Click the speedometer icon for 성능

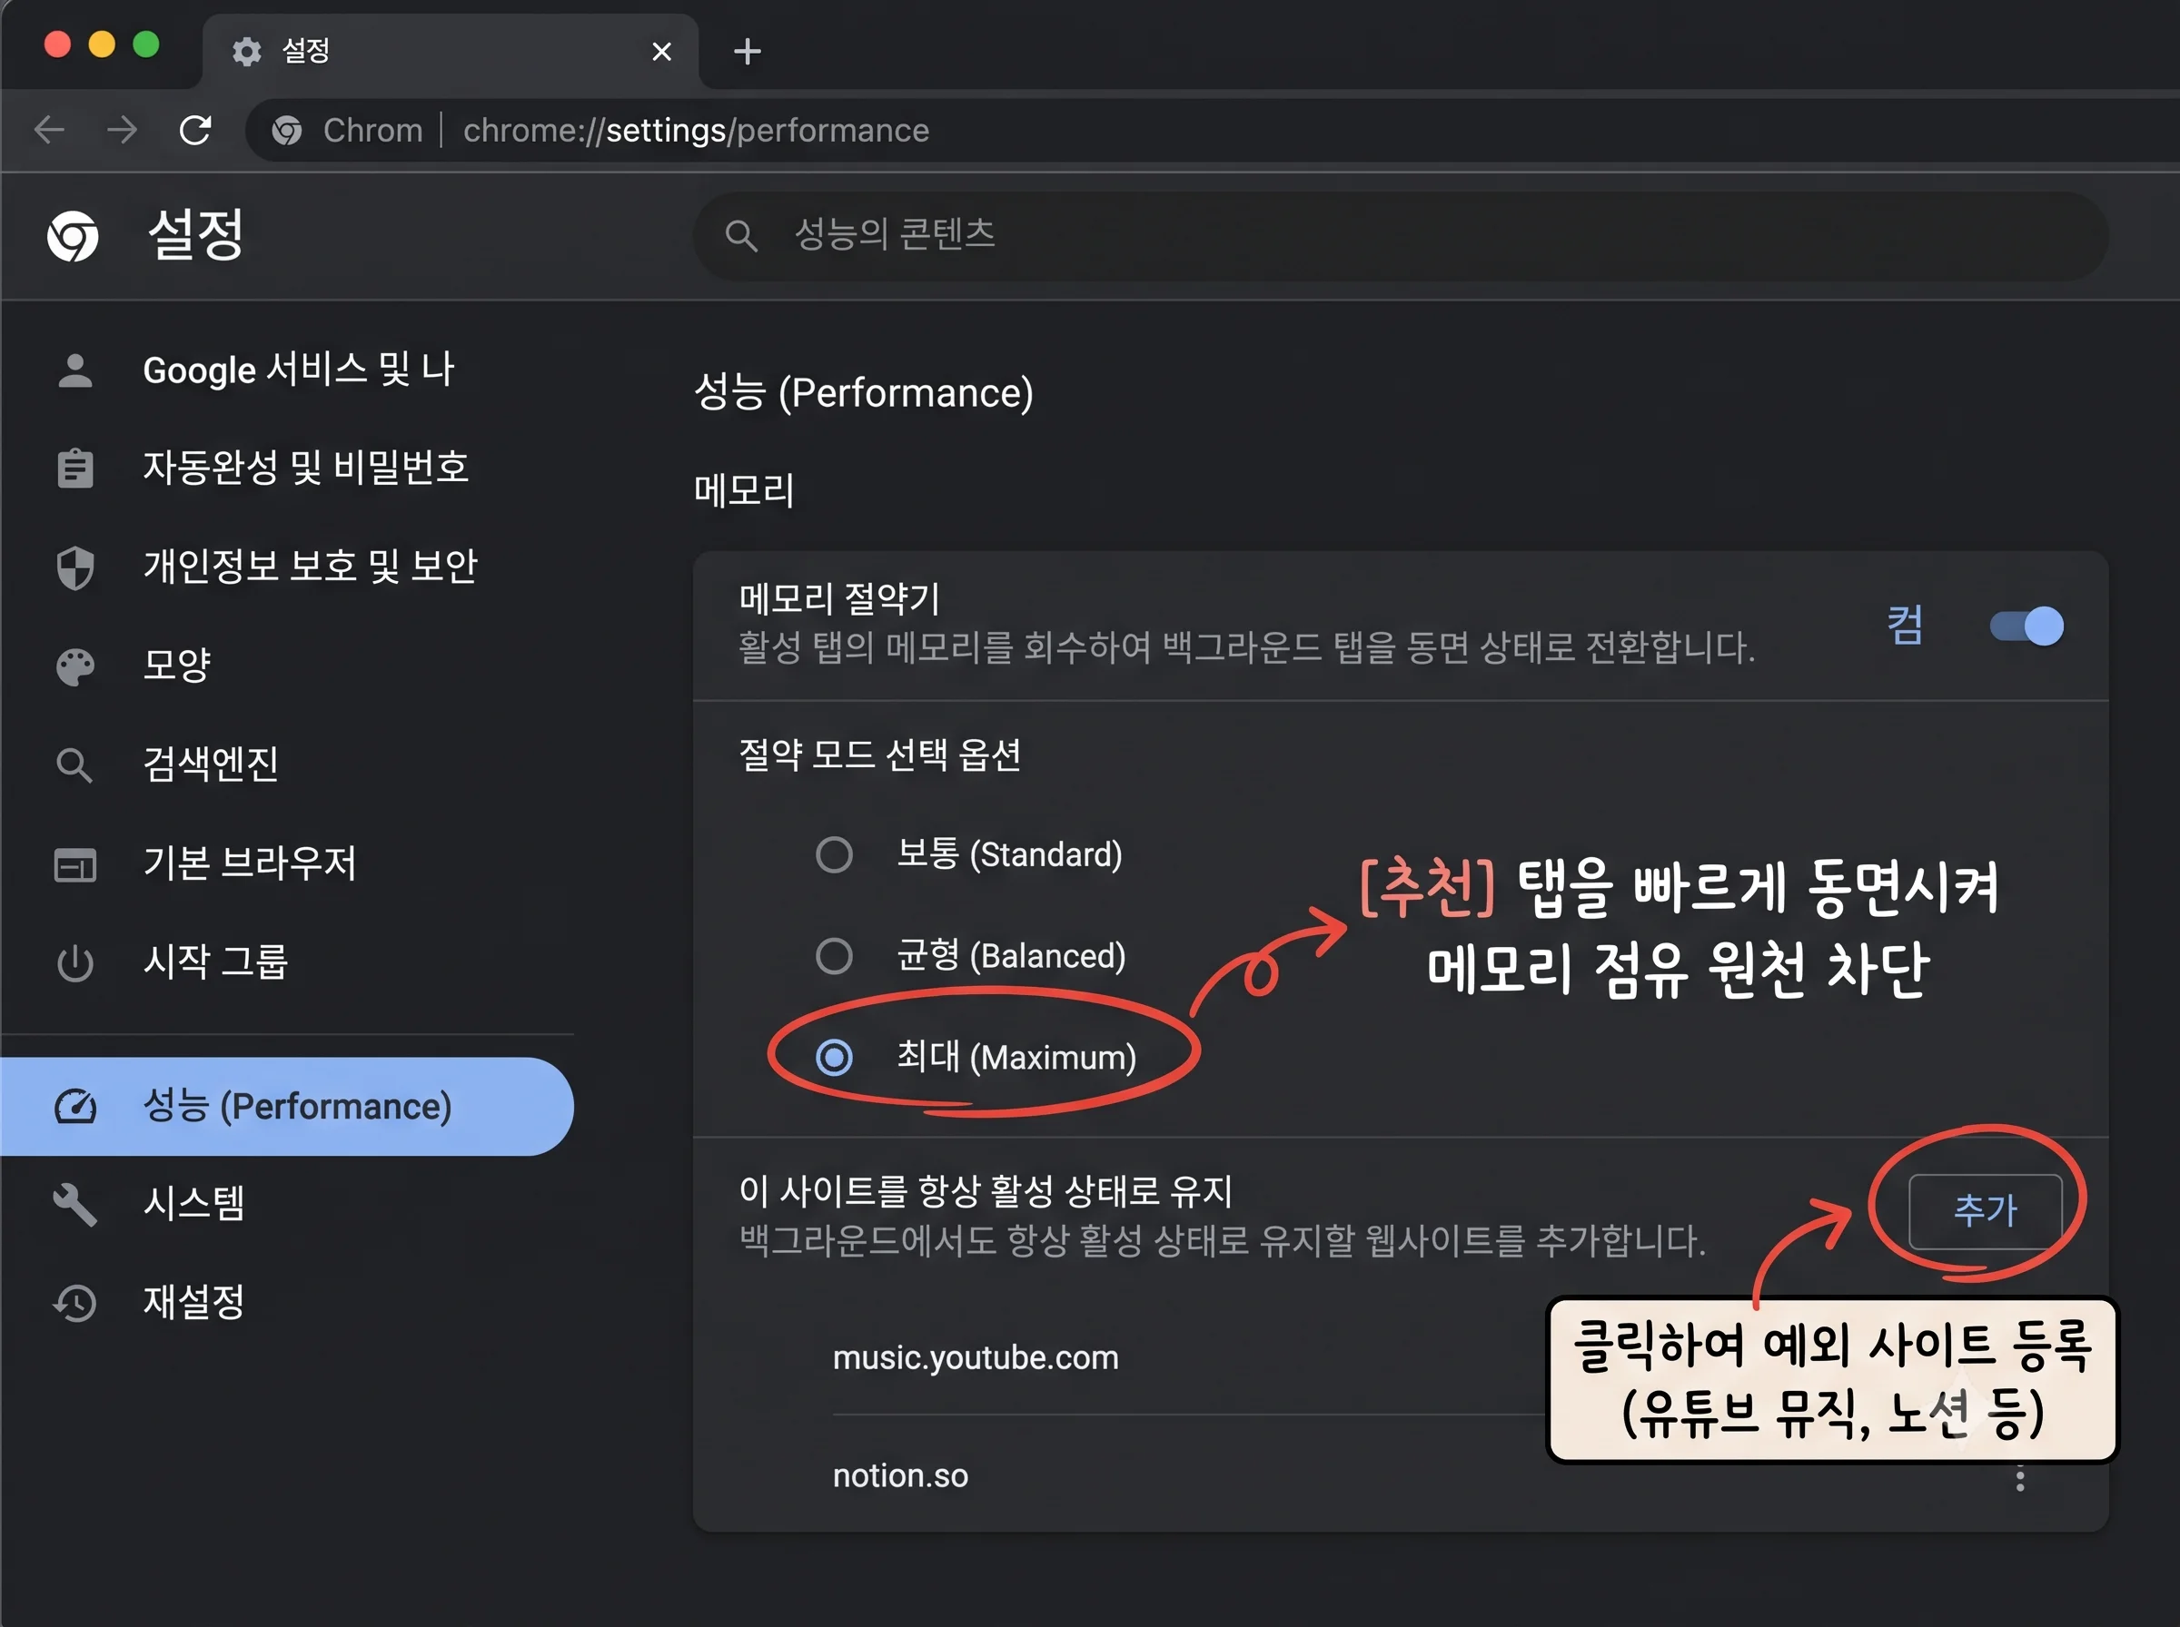74,1107
